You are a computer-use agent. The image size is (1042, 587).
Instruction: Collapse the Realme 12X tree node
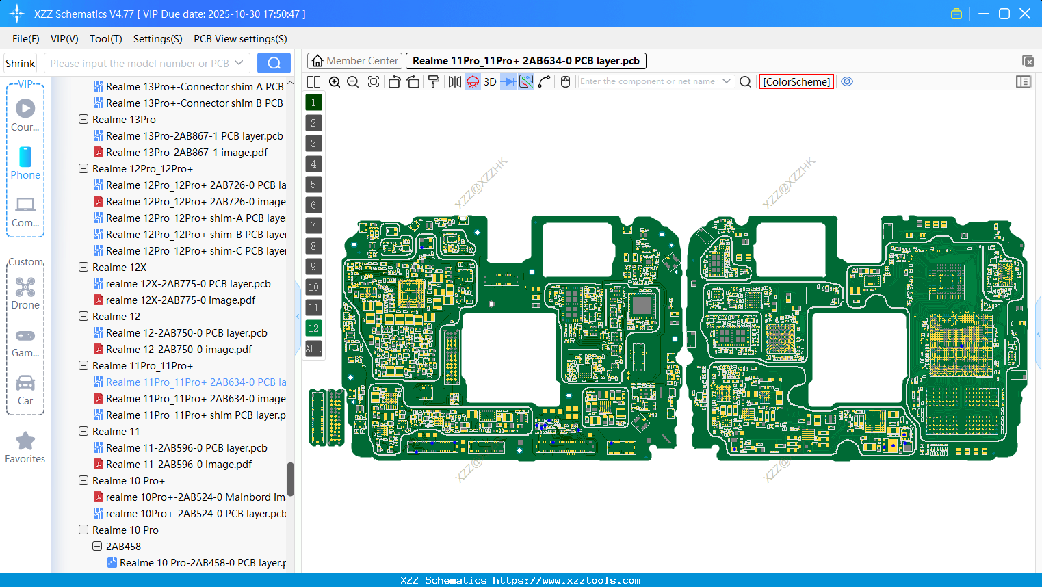(x=83, y=268)
